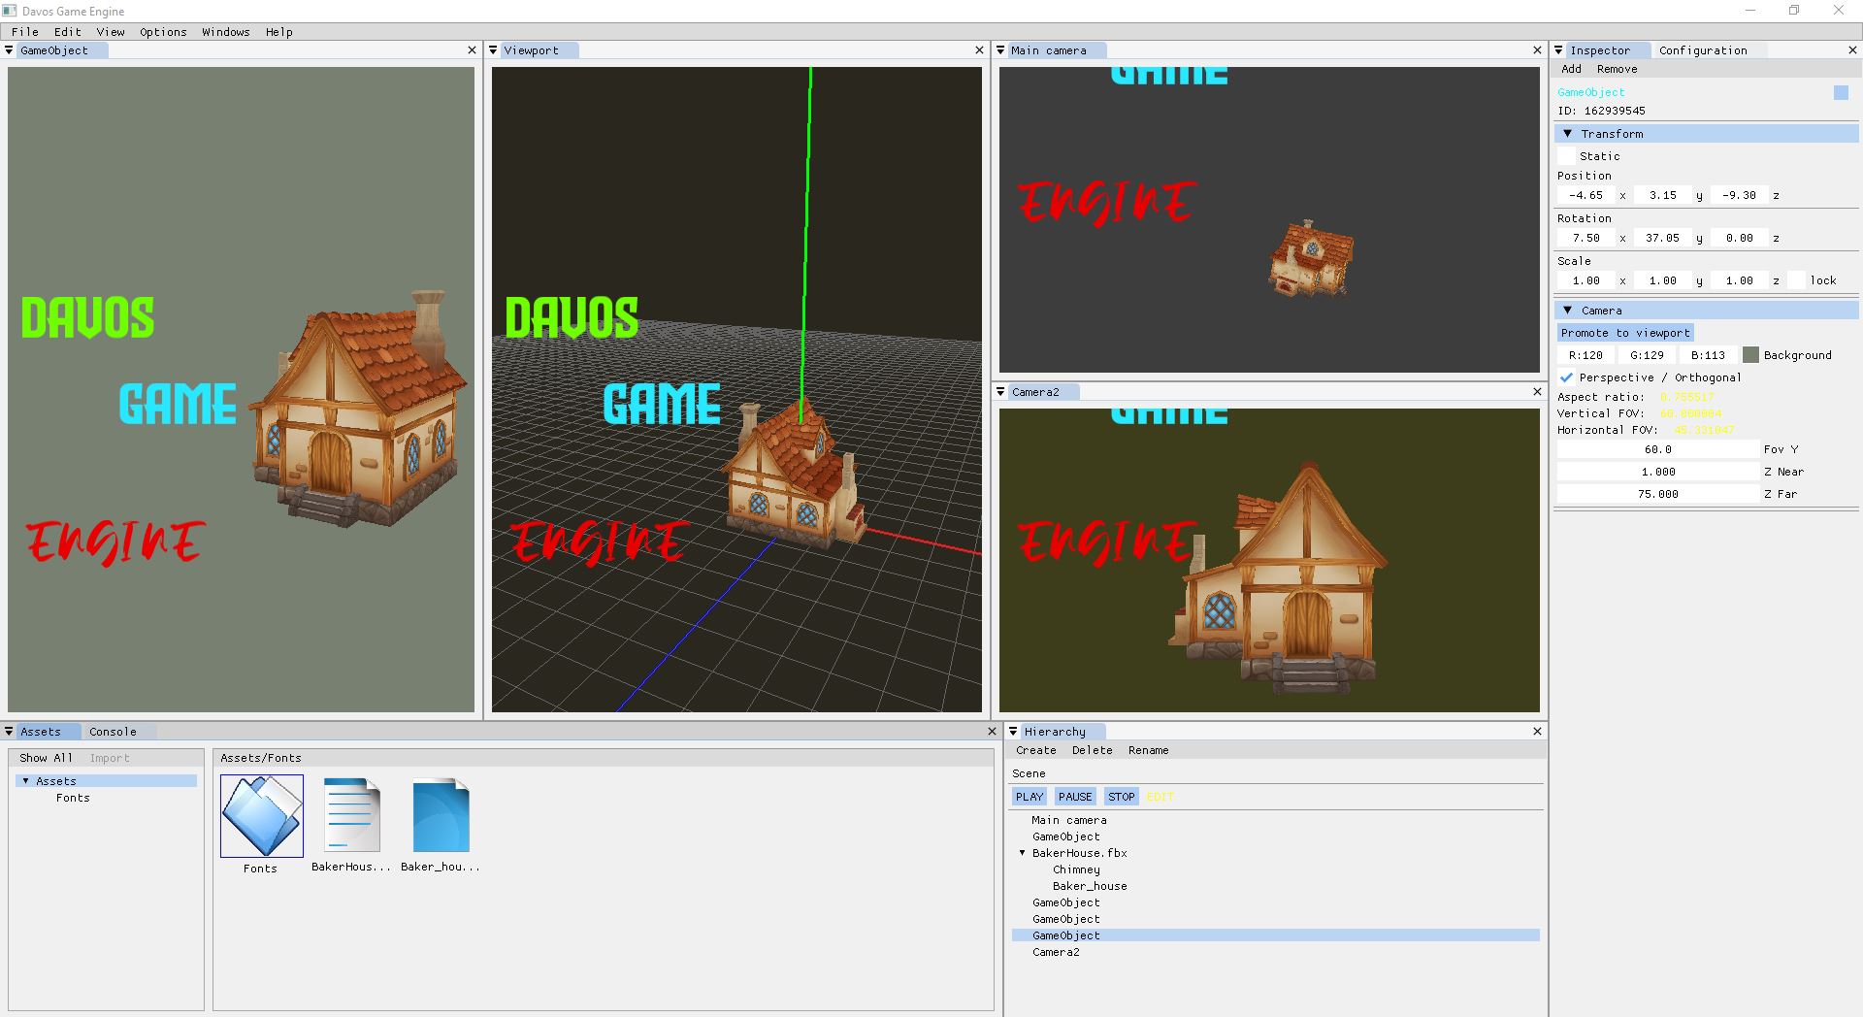Toggle Perspective / Orthogonal checkbox
This screenshot has width=1863, height=1017.
point(1566,377)
